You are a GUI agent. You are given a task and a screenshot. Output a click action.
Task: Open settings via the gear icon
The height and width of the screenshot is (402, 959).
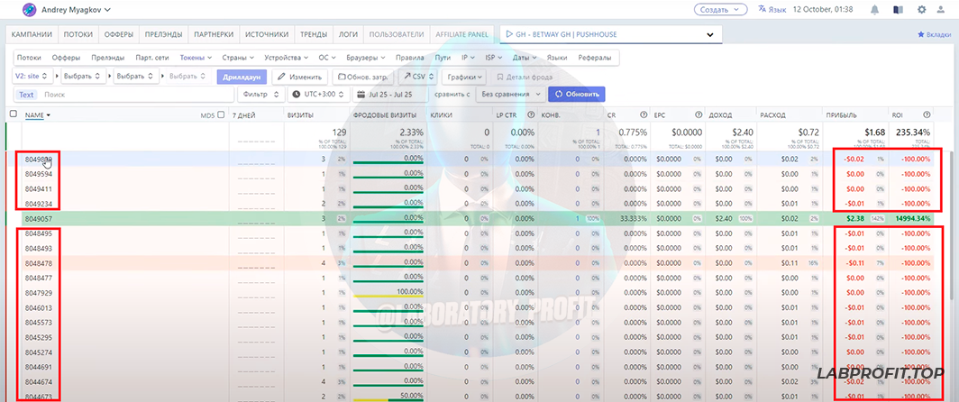click(920, 10)
